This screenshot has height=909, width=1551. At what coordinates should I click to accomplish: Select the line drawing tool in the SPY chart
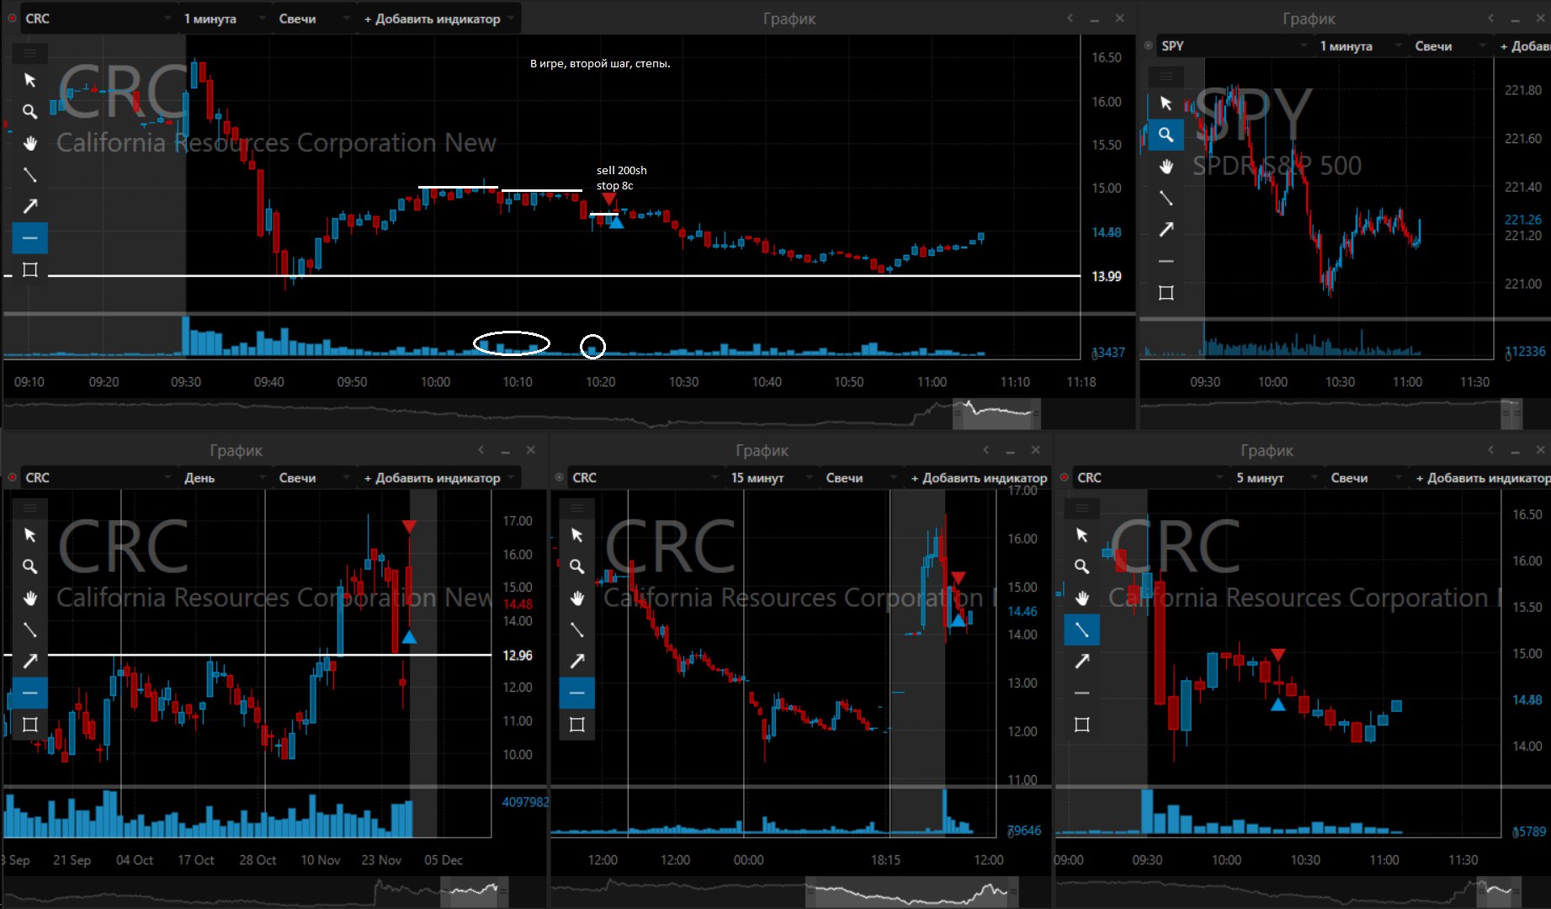click(x=1166, y=198)
